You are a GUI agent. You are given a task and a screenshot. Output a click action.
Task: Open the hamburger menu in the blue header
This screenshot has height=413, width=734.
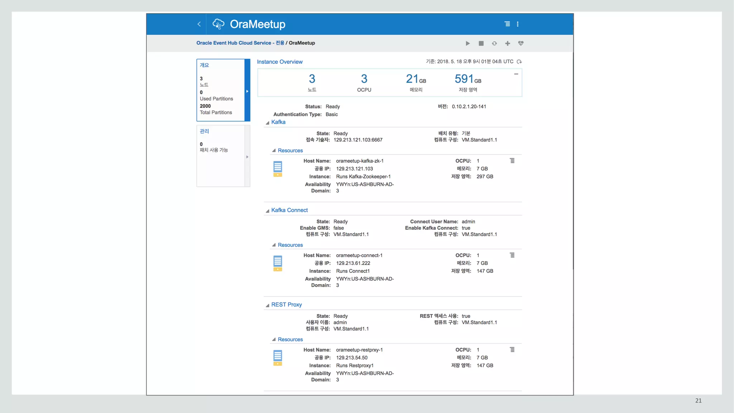tap(507, 24)
